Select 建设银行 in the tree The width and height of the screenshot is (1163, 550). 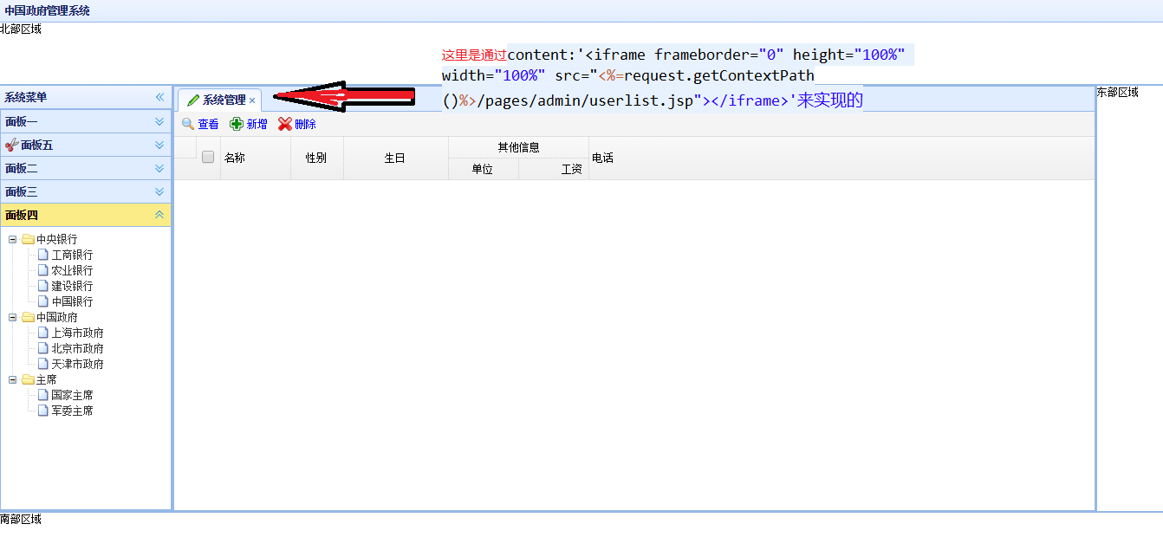tap(72, 286)
